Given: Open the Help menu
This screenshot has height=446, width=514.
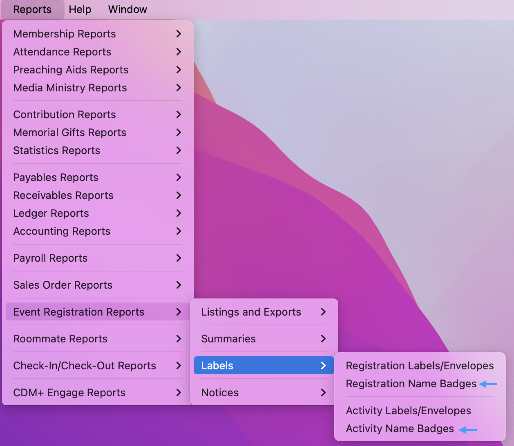Looking at the screenshot, I should 80,10.
